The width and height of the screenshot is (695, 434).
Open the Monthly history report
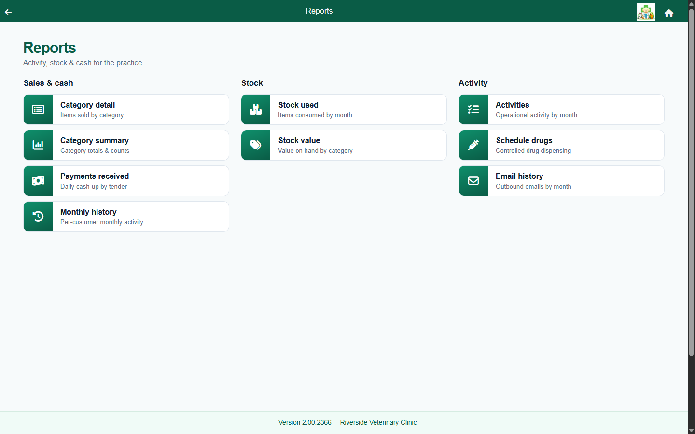pos(126,217)
